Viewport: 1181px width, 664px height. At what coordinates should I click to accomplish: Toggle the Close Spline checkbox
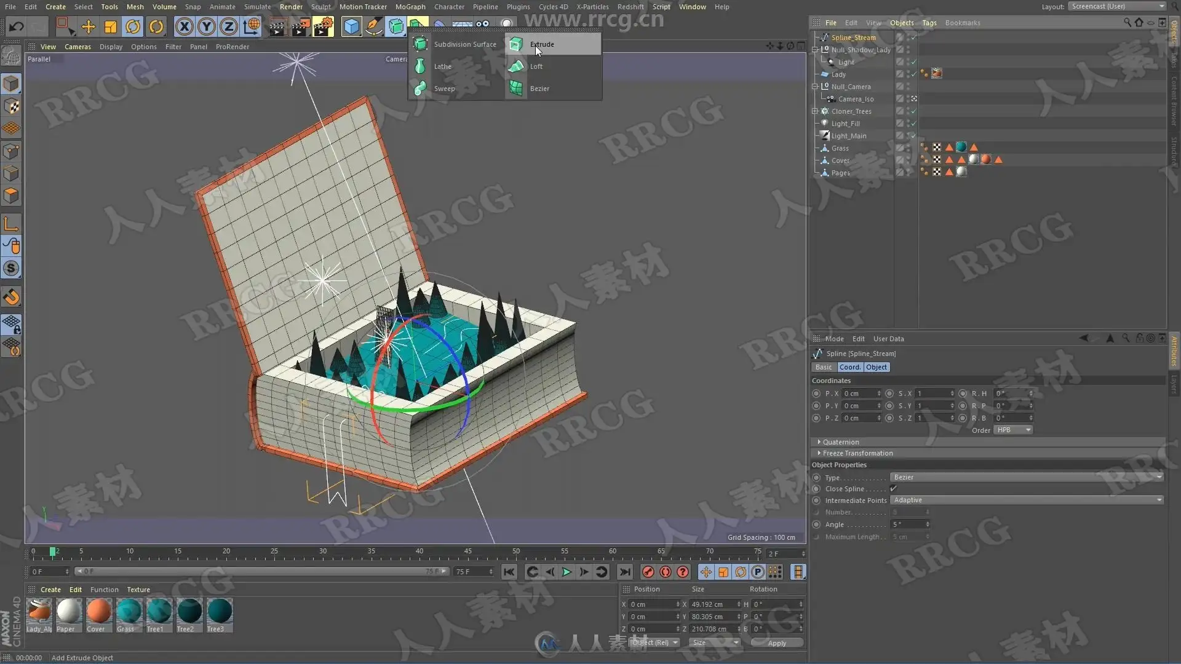(x=893, y=489)
